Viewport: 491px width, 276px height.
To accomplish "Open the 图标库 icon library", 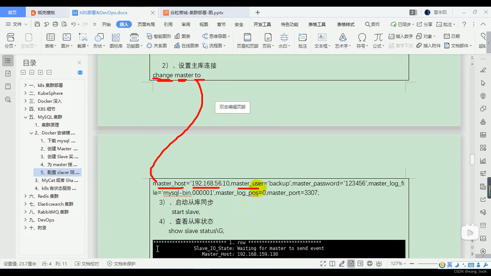I will point(116,41).
